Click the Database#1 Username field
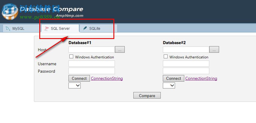 (x=92, y=63)
